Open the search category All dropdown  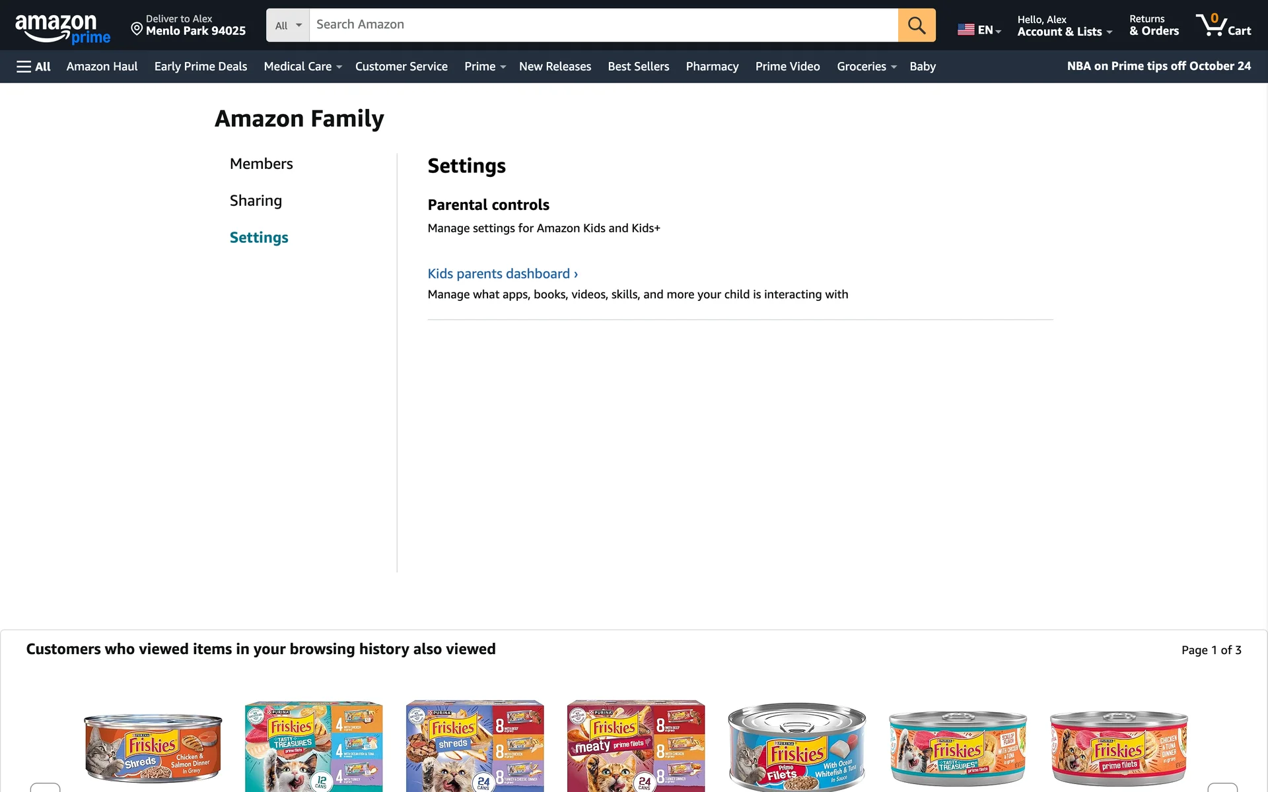tap(288, 25)
